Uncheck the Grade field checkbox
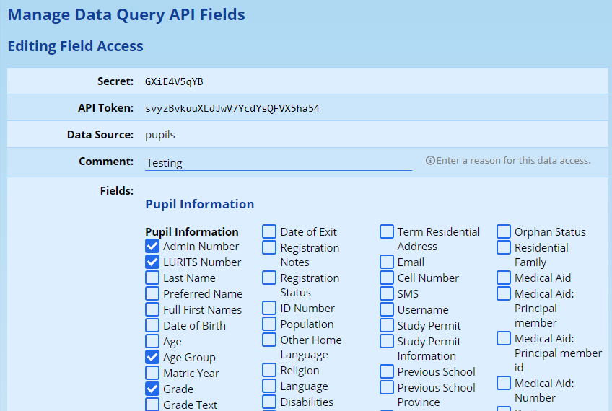 pos(152,389)
